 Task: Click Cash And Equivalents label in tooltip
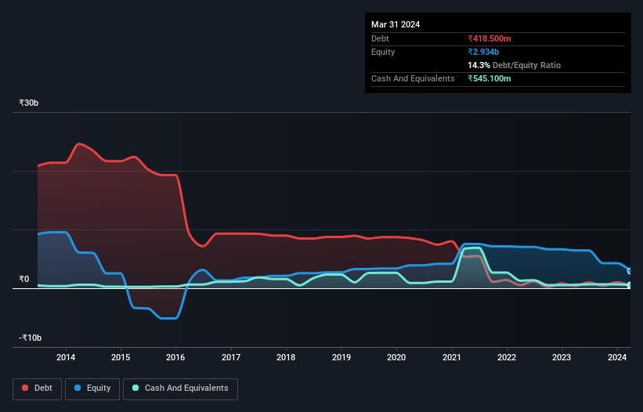(x=413, y=78)
